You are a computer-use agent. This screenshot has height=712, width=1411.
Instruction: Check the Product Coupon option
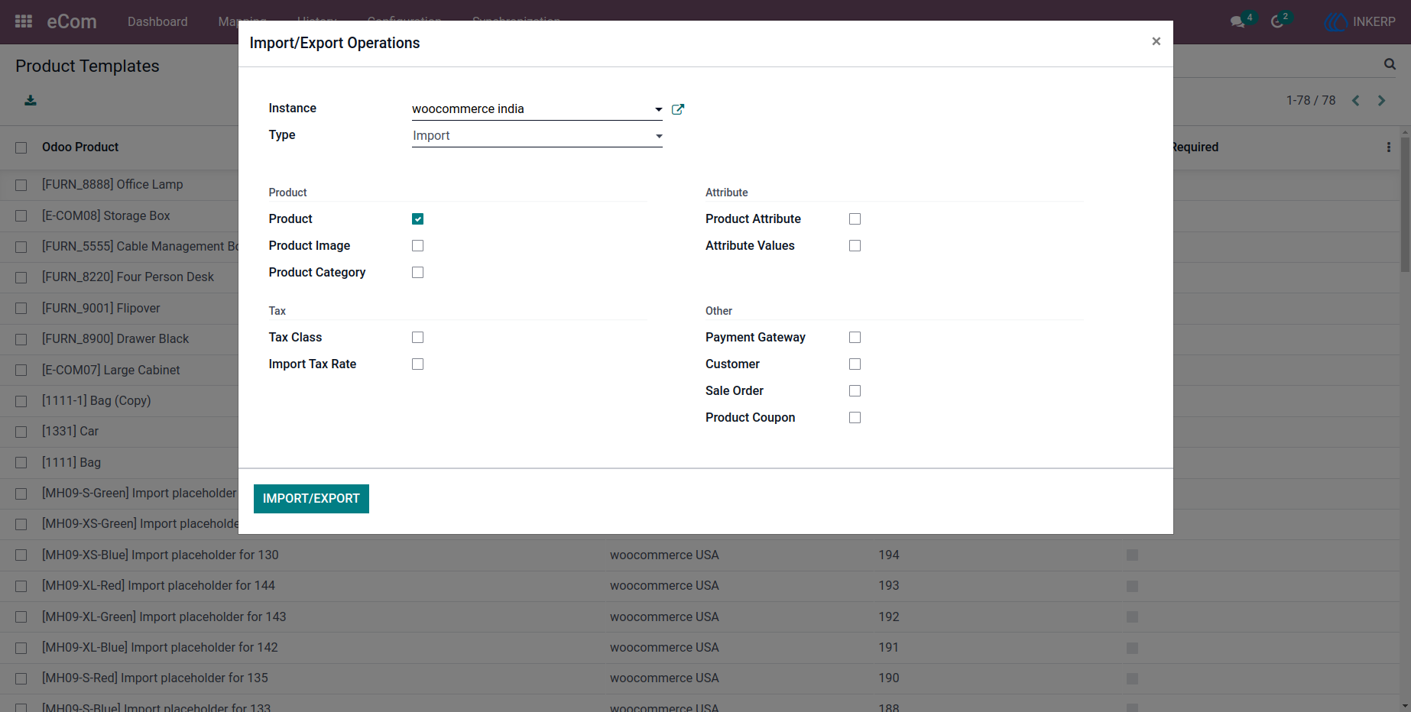855,418
